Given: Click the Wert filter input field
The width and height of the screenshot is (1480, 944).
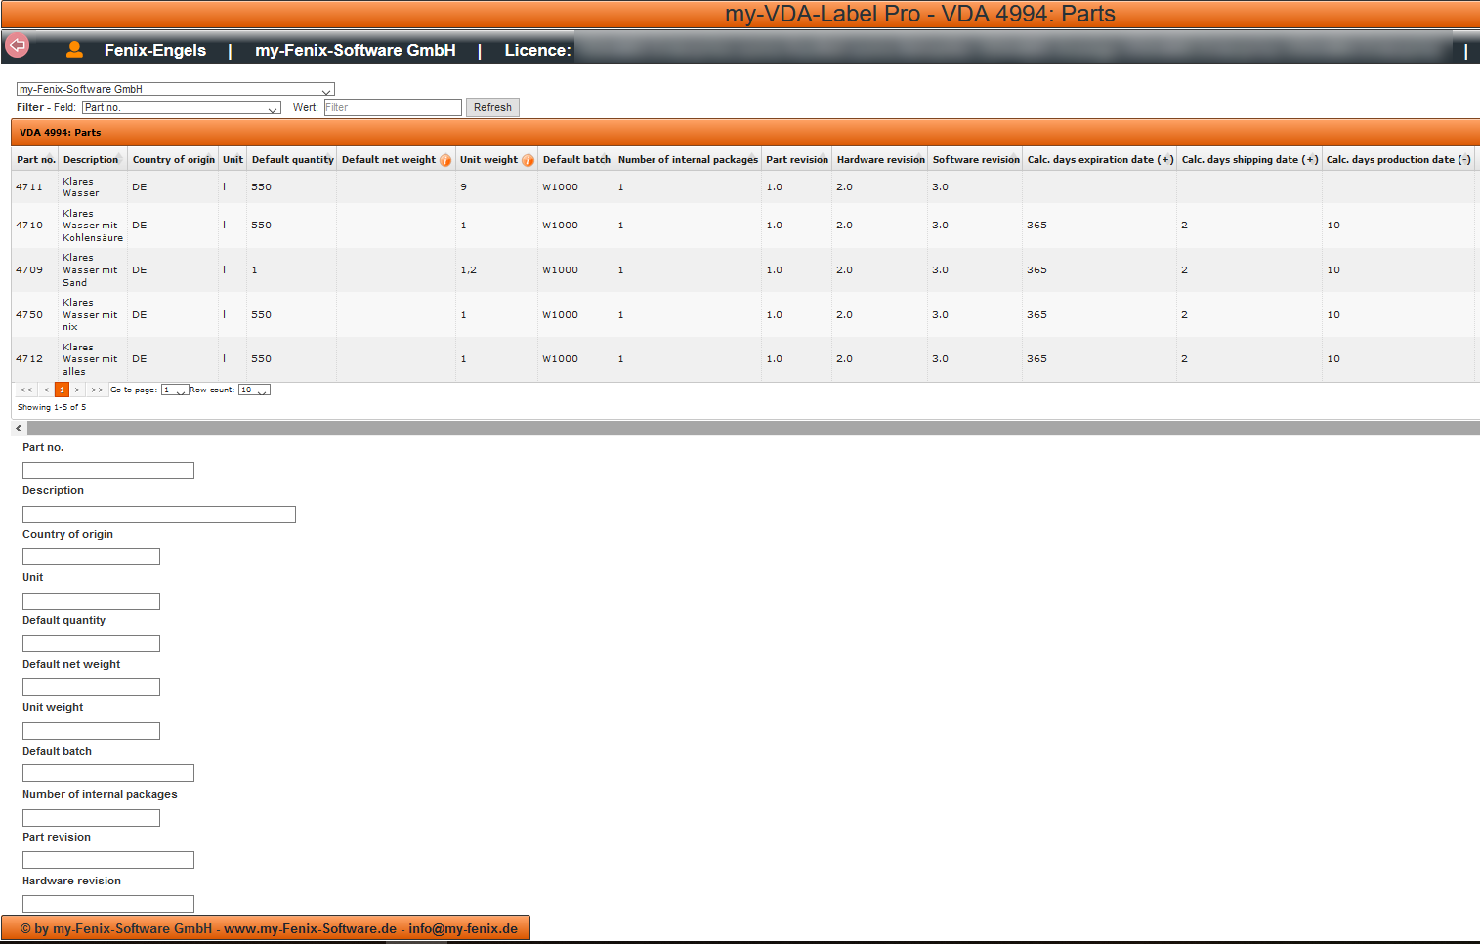Looking at the screenshot, I should click(393, 107).
